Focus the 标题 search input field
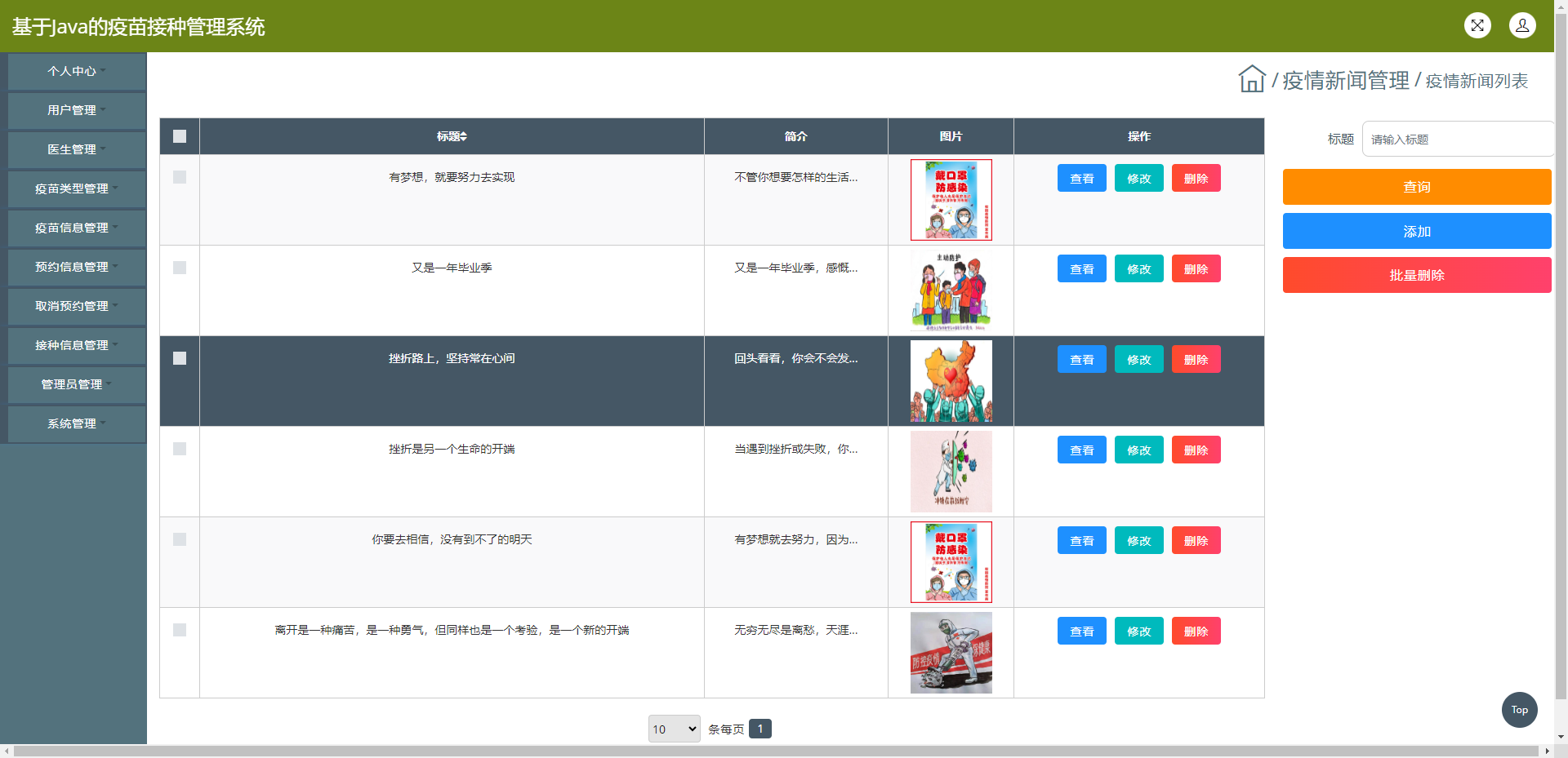The height and width of the screenshot is (758, 1568). coord(1457,140)
